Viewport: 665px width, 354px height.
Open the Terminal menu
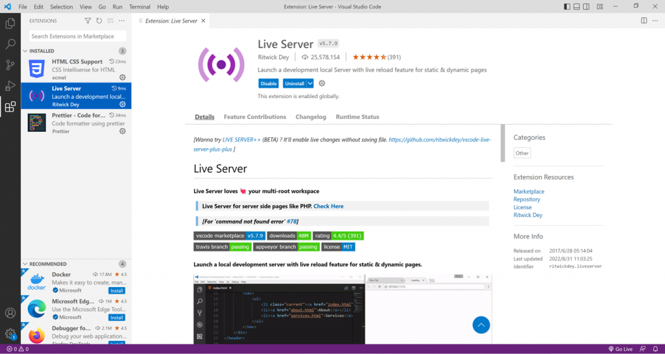(140, 6)
